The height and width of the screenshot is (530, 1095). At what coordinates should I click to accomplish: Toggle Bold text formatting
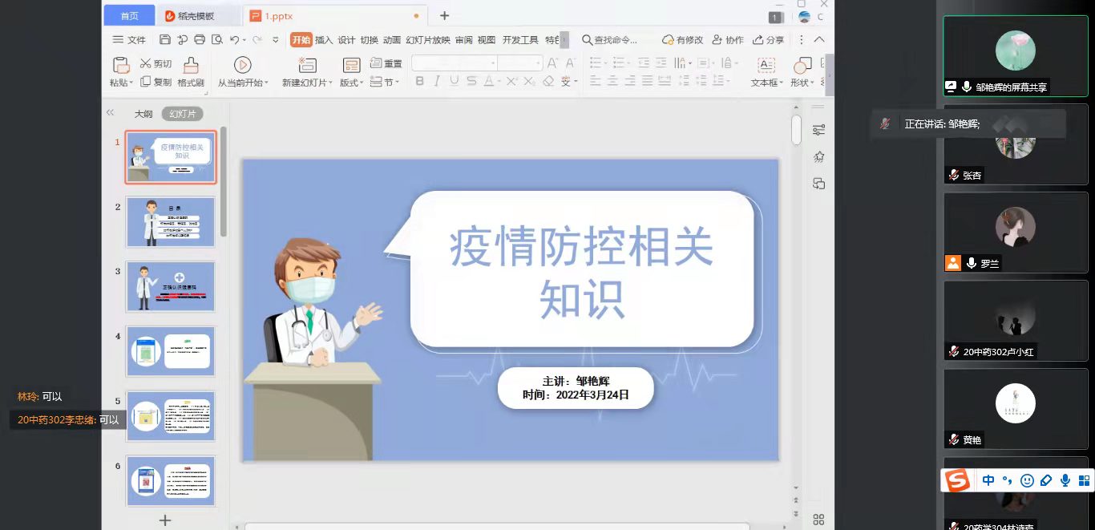pyautogui.click(x=419, y=81)
